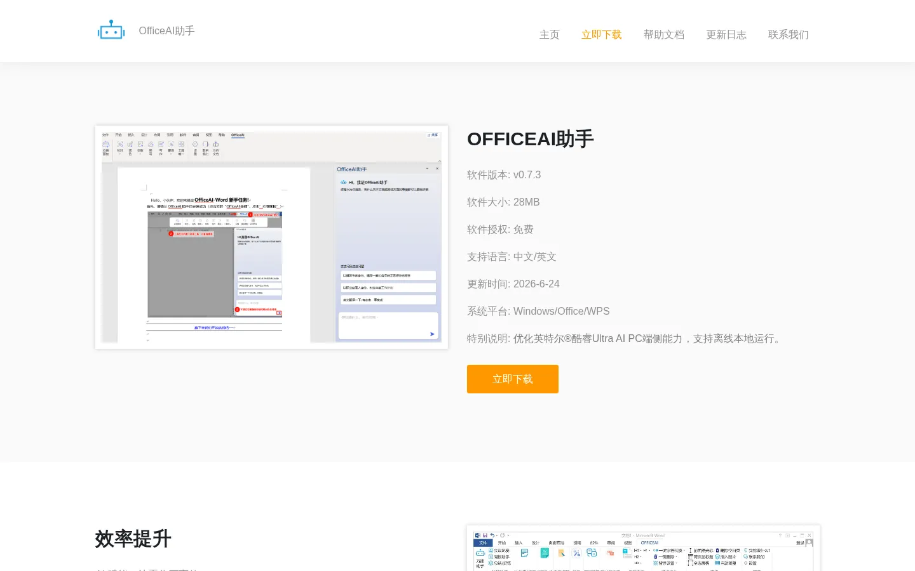Click the OFFICEAI助手 heading
The height and width of the screenshot is (571, 915).
coord(531,139)
